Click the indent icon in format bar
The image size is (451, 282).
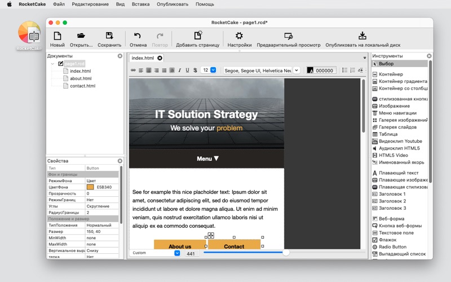coord(360,70)
